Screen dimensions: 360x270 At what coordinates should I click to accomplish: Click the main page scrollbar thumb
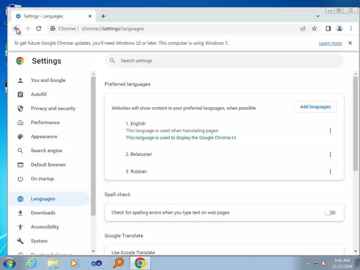click(x=355, y=123)
